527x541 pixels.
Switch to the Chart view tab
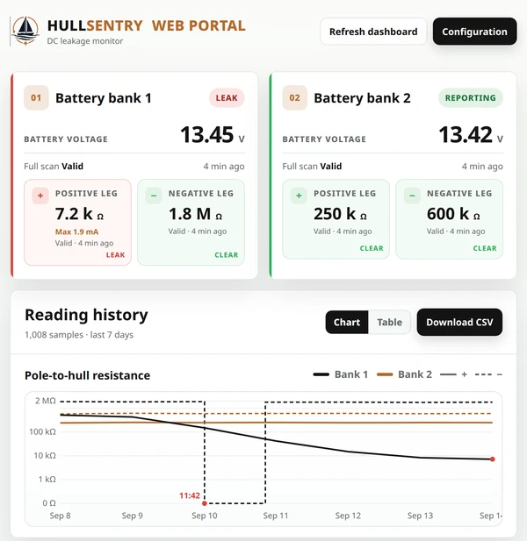[x=347, y=323]
